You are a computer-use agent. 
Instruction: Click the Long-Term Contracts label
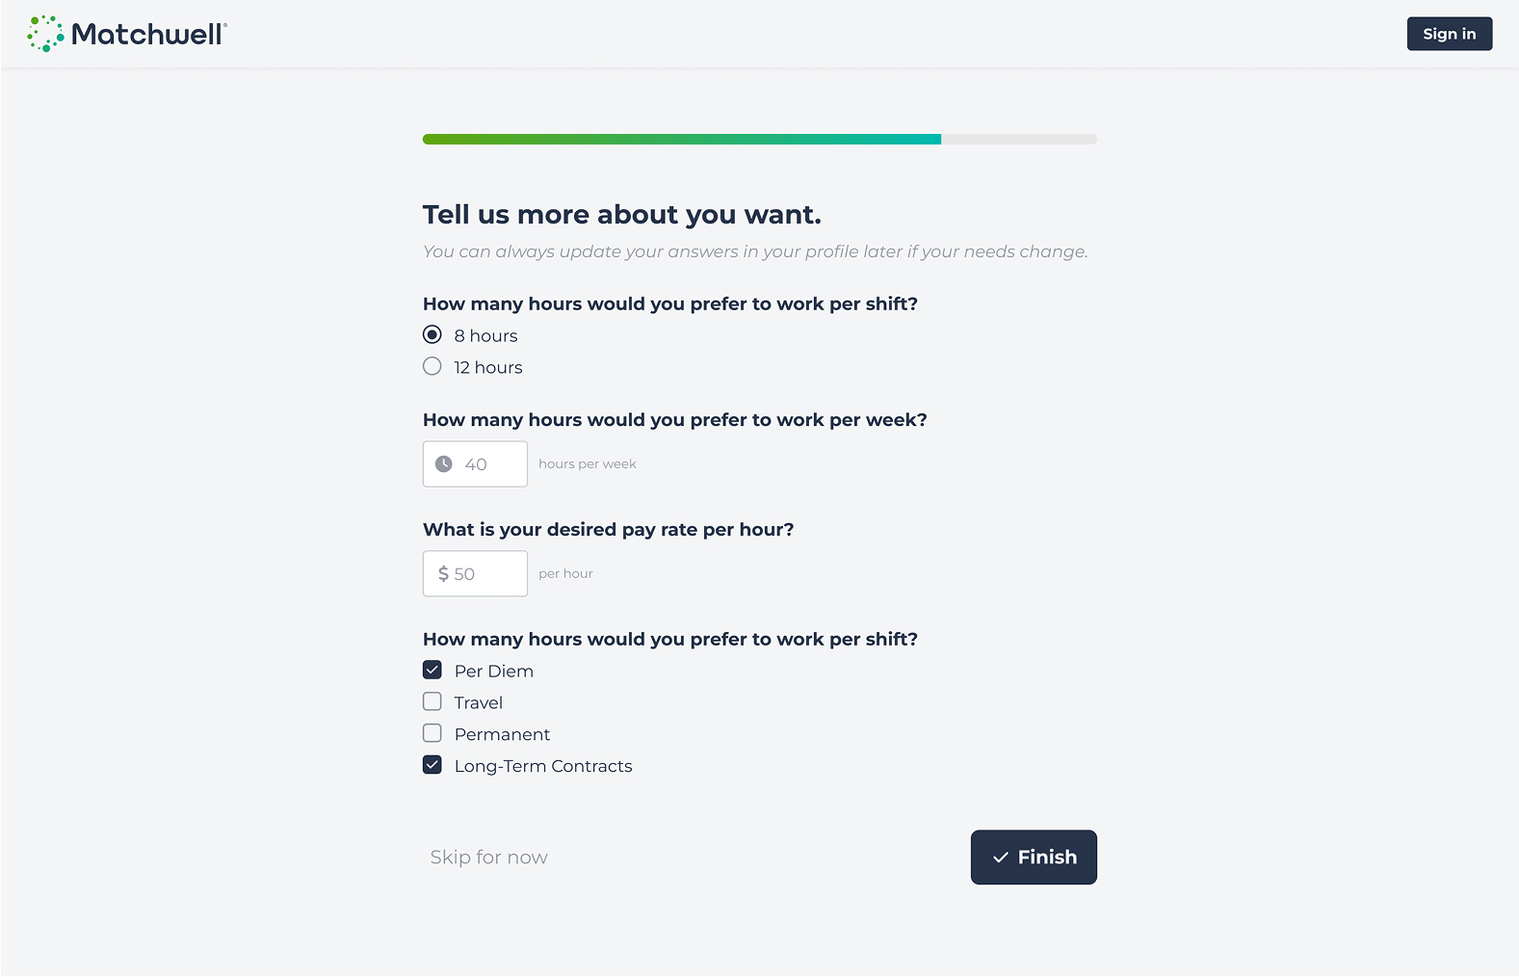click(543, 766)
